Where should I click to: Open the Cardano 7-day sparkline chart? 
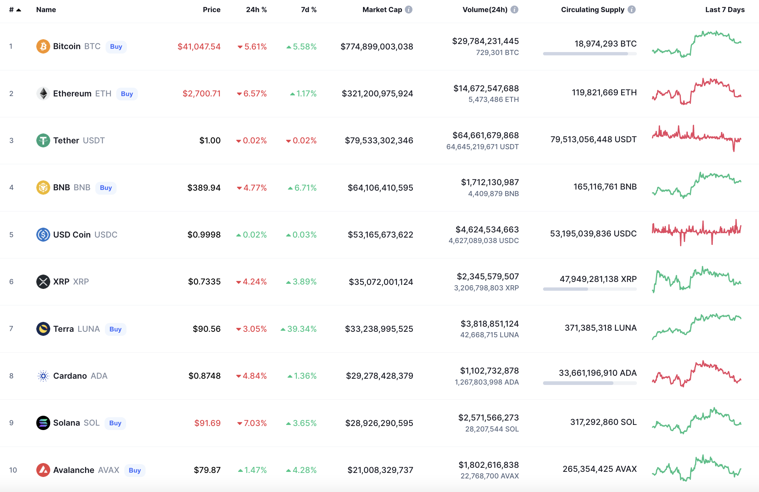coord(696,374)
